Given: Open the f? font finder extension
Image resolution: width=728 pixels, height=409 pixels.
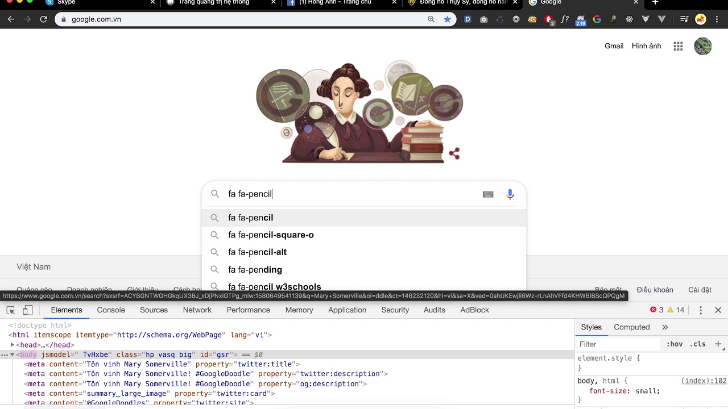Looking at the screenshot, I should click(x=565, y=19).
